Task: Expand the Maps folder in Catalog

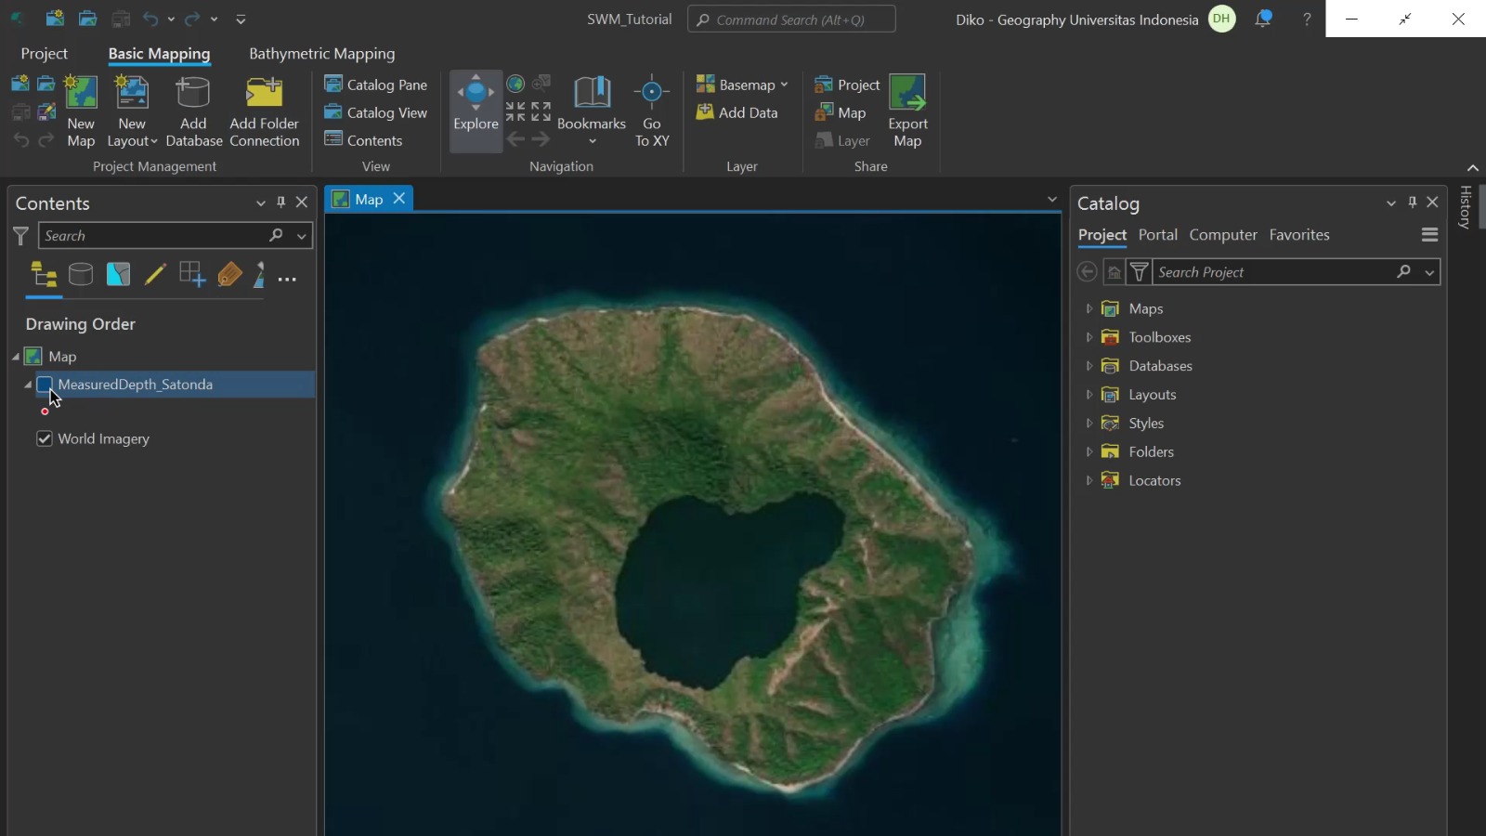Action: [1089, 308]
